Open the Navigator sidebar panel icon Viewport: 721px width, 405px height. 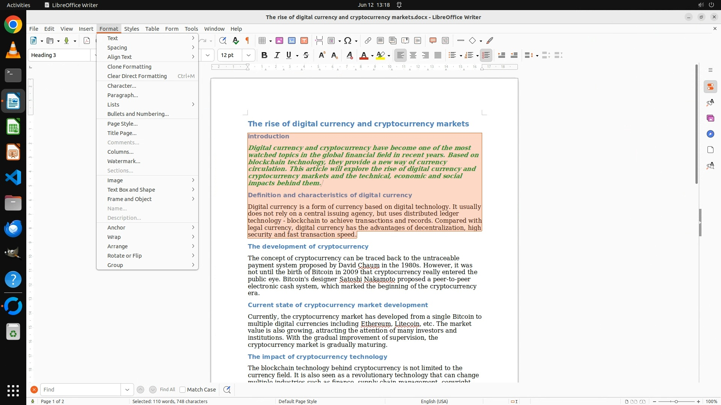click(710, 134)
